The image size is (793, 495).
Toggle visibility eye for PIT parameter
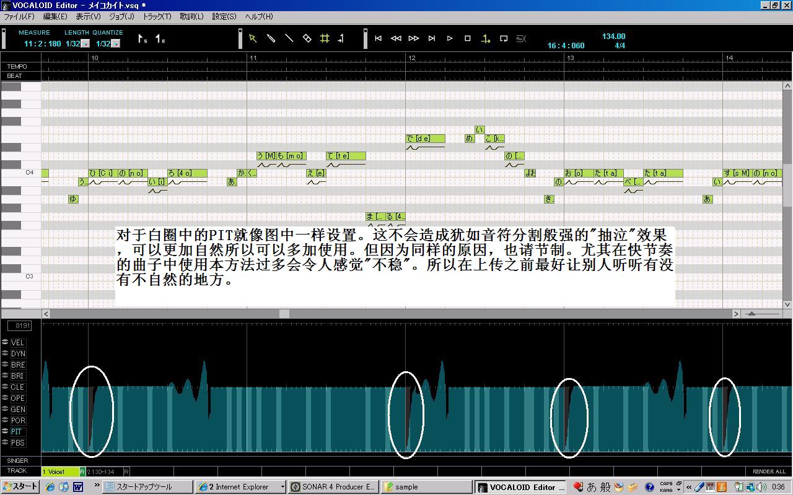click(x=5, y=431)
